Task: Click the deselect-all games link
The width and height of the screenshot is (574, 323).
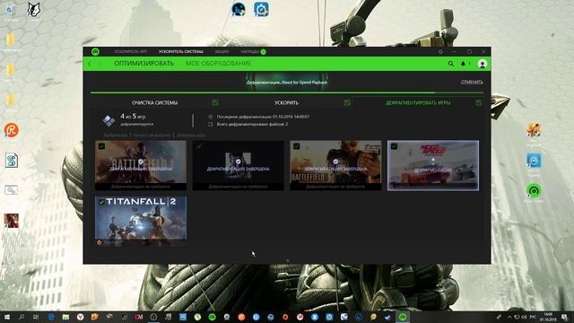Action: click(x=152, y=135)
